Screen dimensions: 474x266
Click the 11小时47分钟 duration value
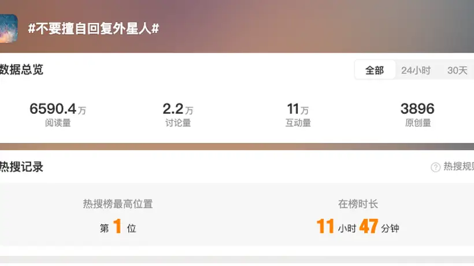click(x=358, y=227)
